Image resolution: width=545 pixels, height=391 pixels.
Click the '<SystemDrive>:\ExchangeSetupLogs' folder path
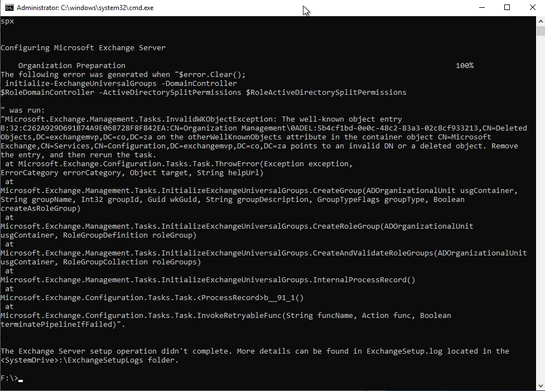(71, 360)
